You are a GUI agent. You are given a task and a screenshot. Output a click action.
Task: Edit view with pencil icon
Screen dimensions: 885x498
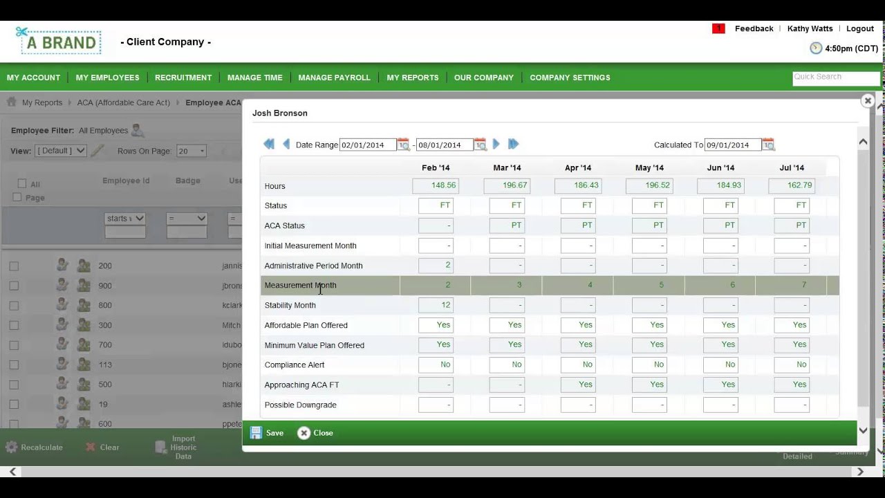click(97, 150)
